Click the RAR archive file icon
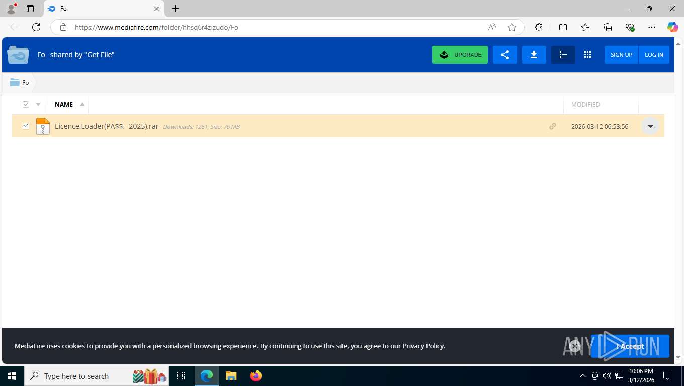 pyautogui.click(x=43, y=126)
